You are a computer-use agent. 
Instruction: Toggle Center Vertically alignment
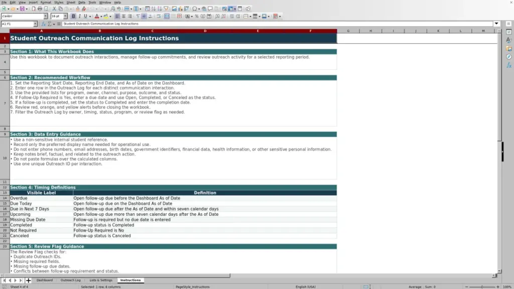point(144,16)
